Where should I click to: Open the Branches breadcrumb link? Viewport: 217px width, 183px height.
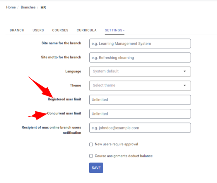click(28, 7)
